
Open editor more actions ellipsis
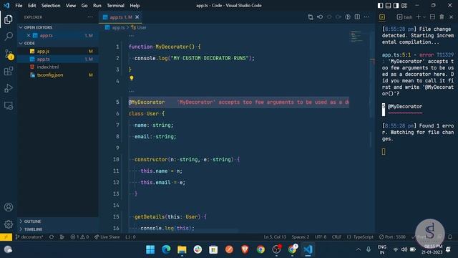coord(366,17)
